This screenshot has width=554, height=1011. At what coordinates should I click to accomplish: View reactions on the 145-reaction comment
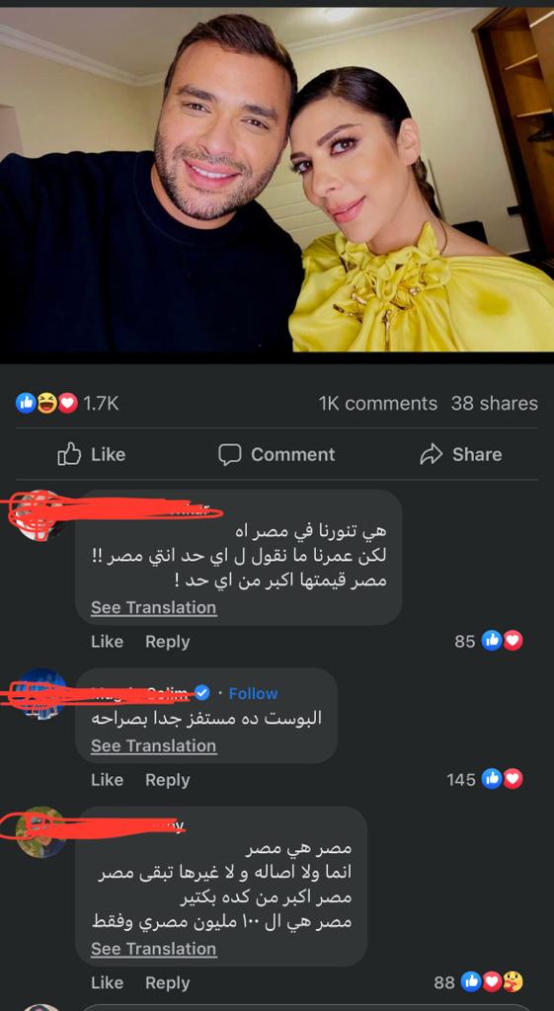(485, 780)
